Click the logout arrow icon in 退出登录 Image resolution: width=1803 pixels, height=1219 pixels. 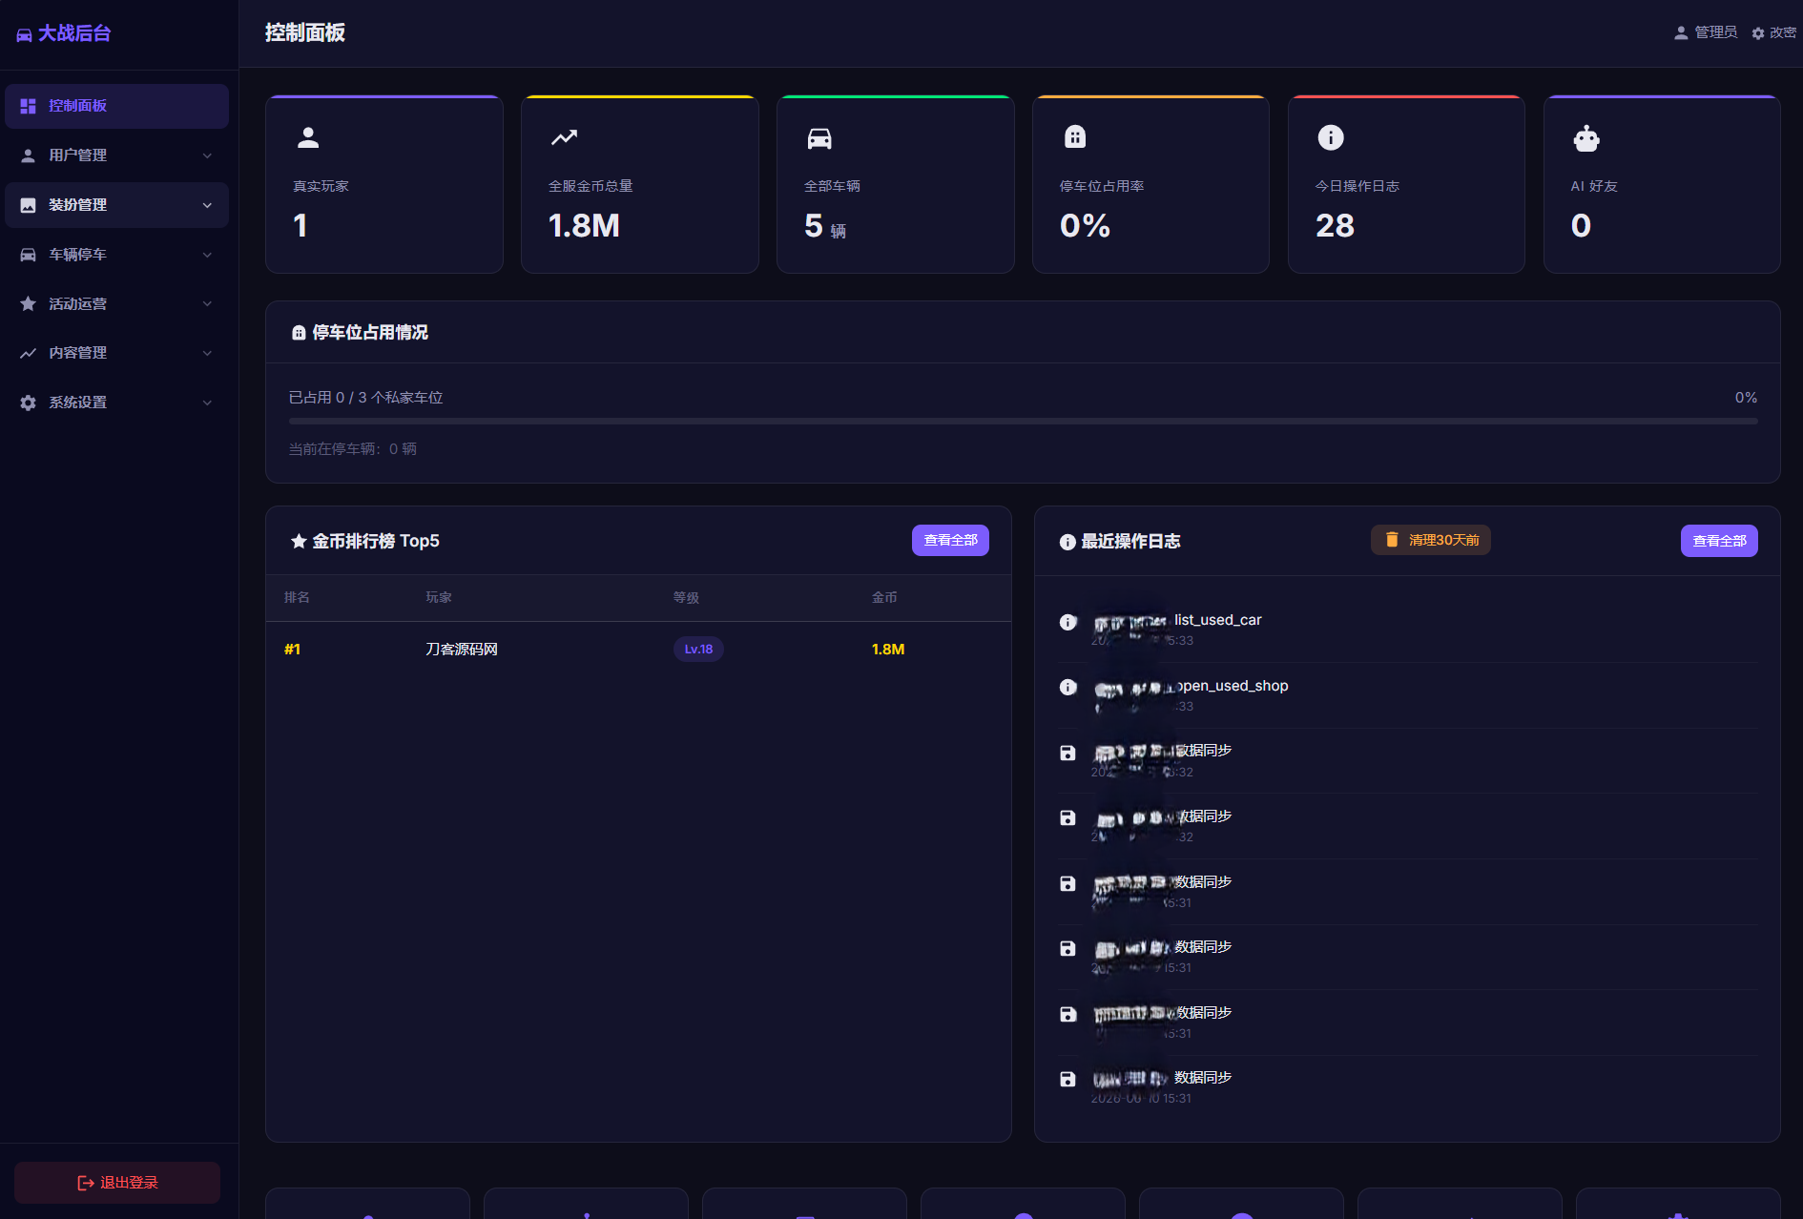click(86, 1183)
